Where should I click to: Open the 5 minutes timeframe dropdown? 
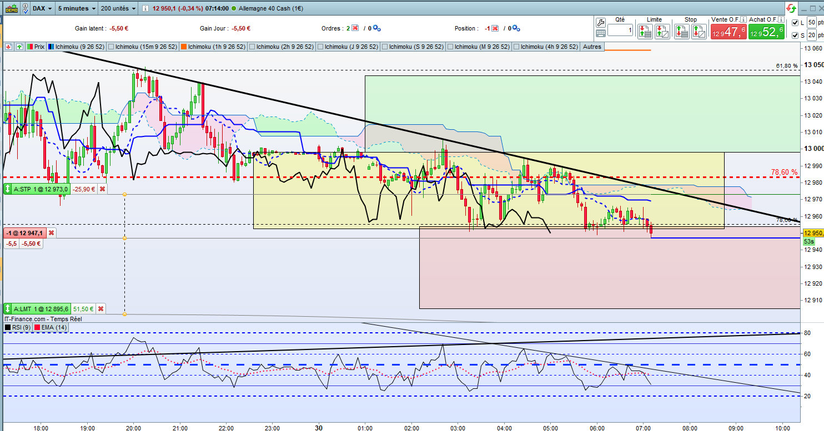76,9
